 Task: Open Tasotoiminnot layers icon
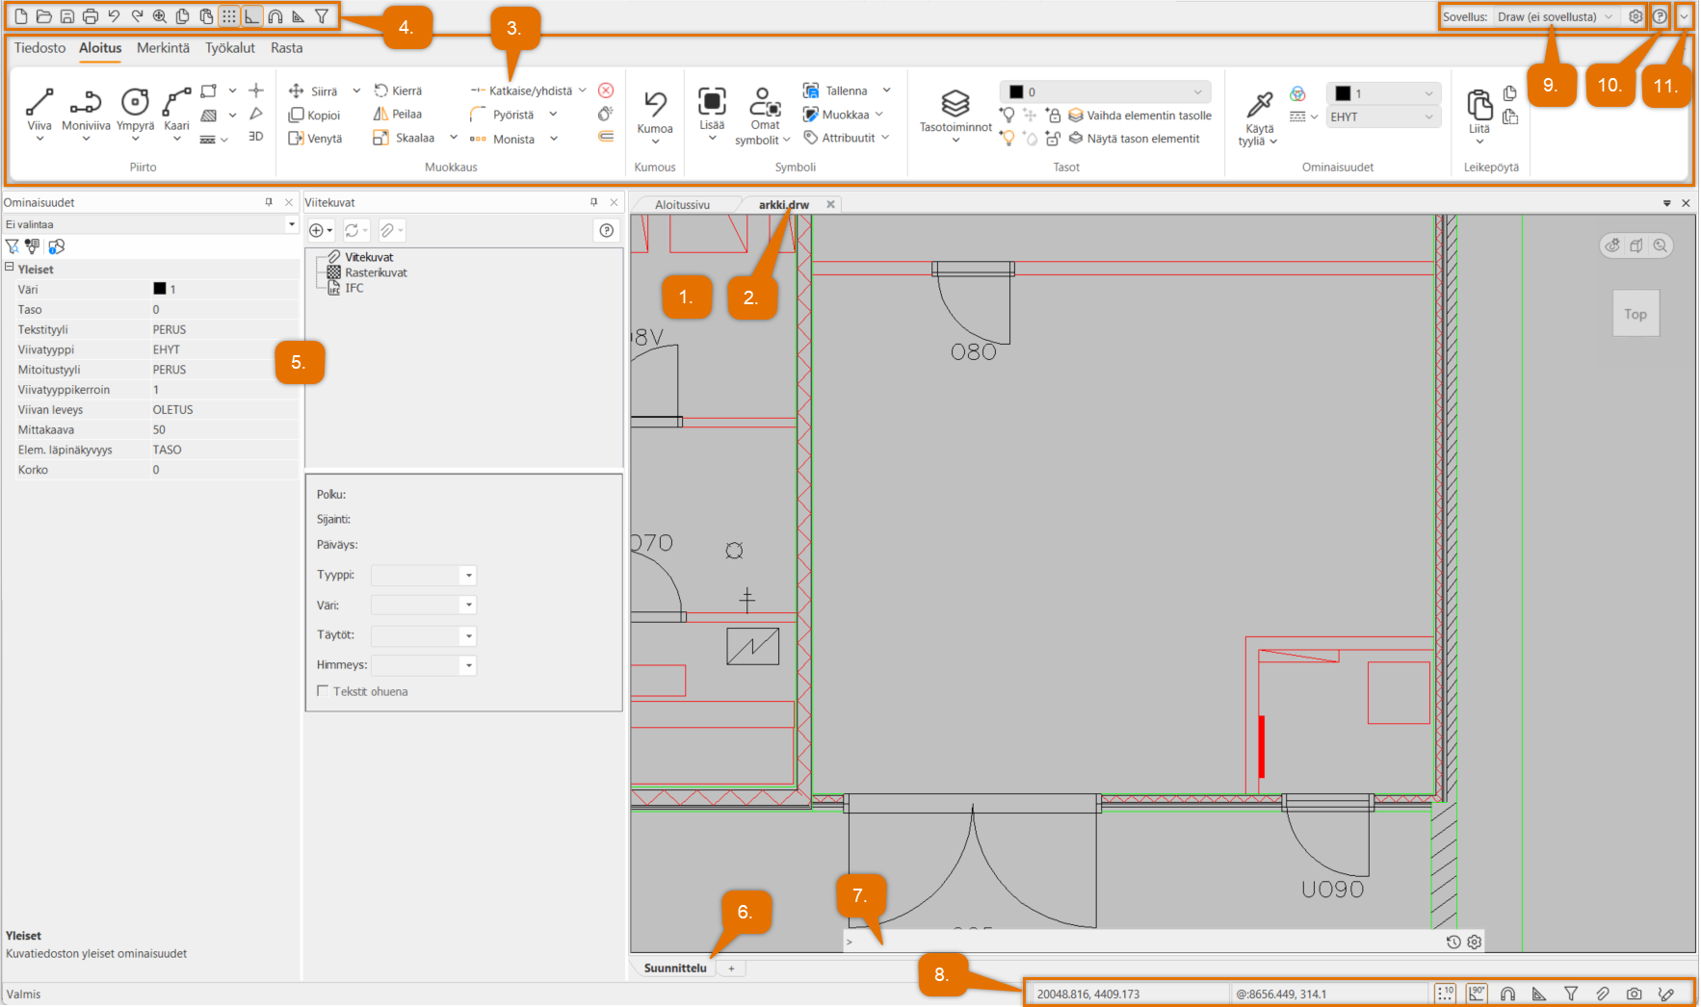click(955, 104)
